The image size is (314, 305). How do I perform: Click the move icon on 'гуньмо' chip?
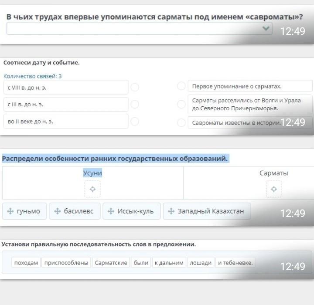(10, 211)
